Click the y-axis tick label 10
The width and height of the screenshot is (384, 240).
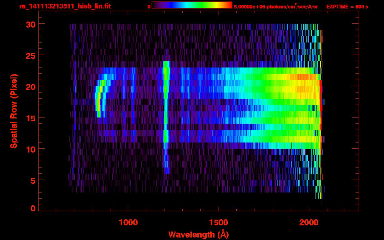(x=30, y=149)
